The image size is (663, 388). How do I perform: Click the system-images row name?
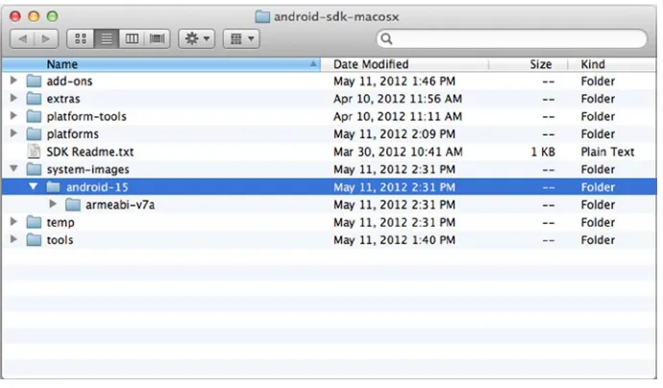coord(88,169)
